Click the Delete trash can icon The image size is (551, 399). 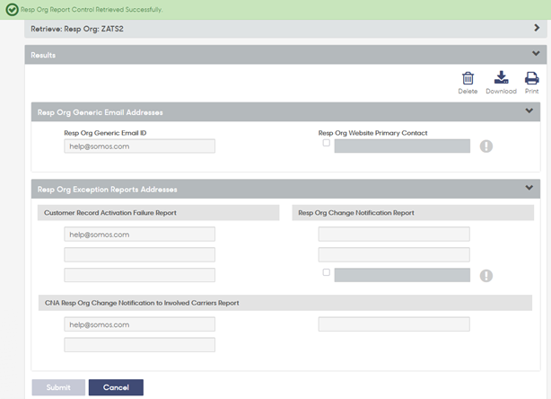(468, 78)
